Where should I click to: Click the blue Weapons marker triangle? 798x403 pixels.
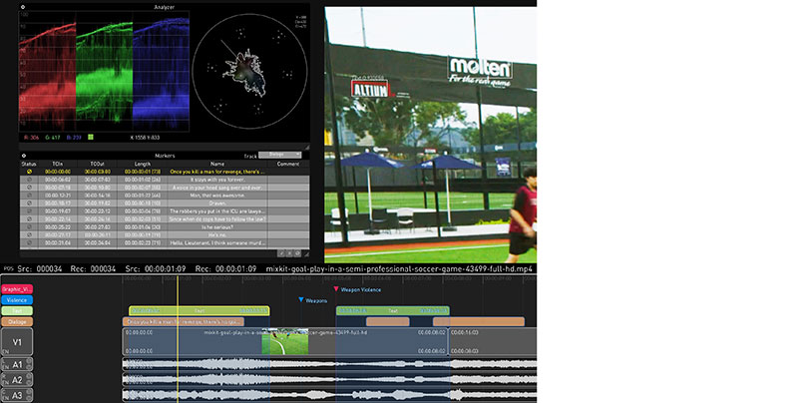[x=301, y=299]
